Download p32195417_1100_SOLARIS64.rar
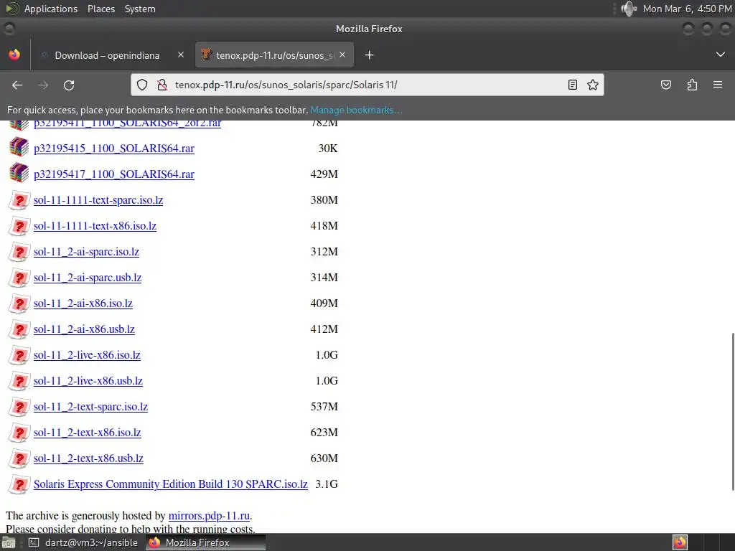 pyautogui.click(x=114, y=174)
